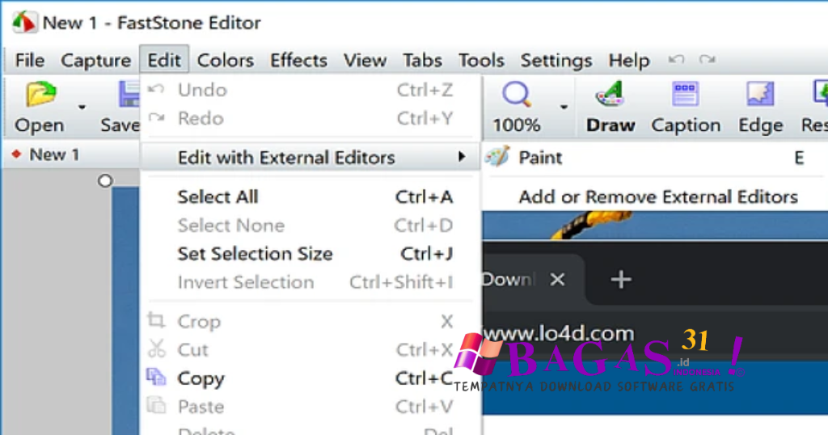Open the Help menu
The width and height of the screenshot is (828, 435).
pyautogui.click(x=629, y=60)
